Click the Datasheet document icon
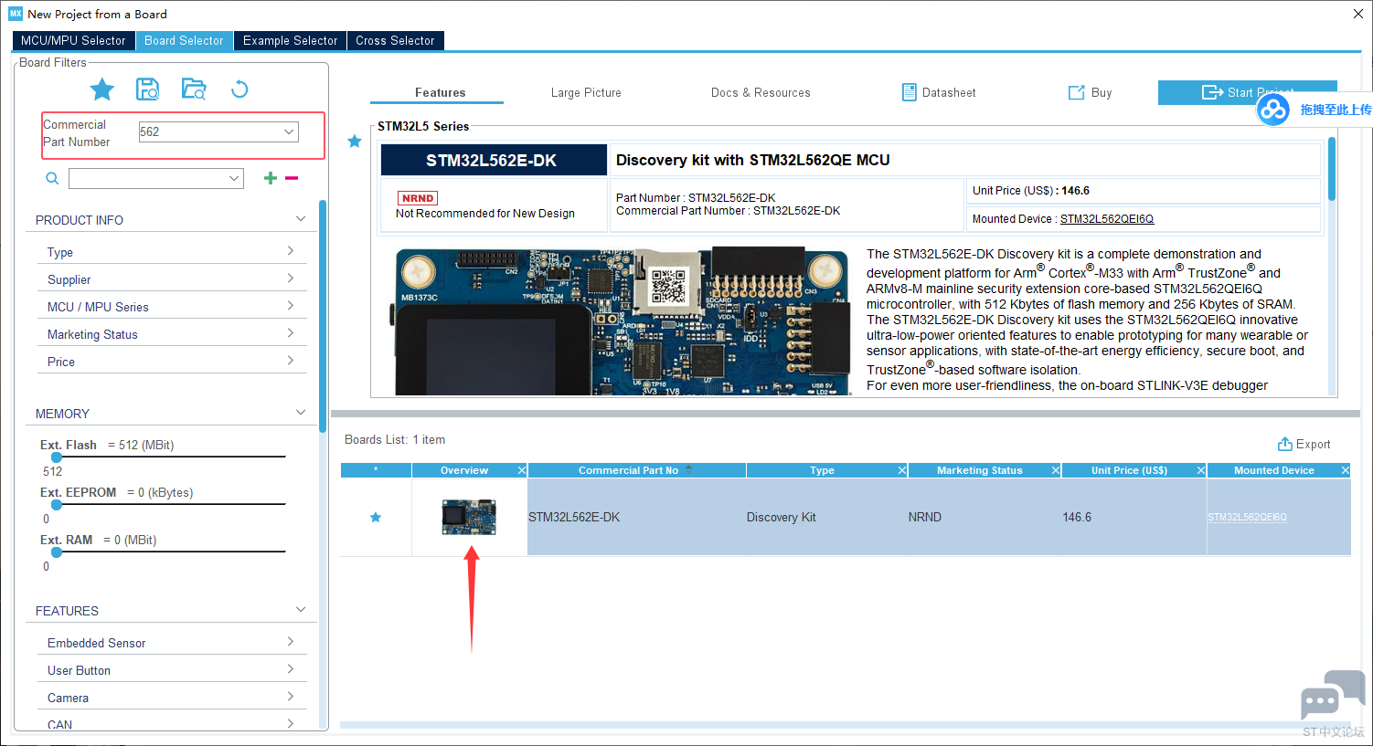 [909, 92]
